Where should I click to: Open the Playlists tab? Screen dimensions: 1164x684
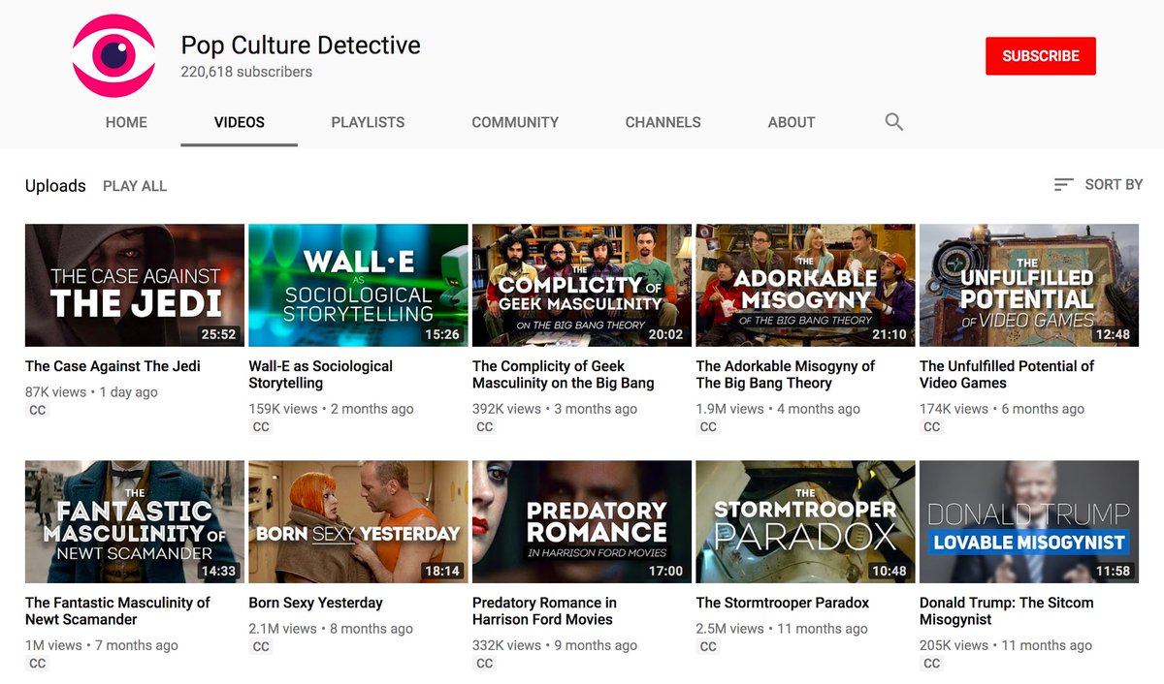[368, 122]
